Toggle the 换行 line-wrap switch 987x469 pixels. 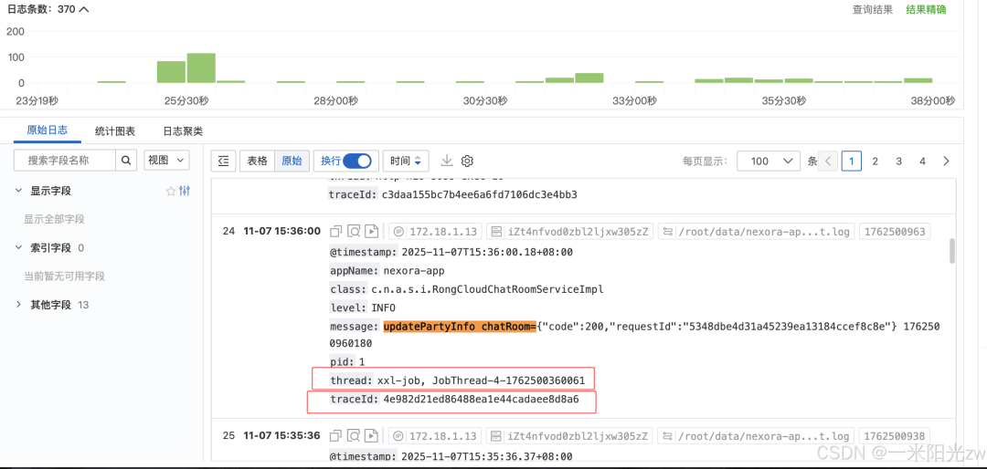pos(357,161)
